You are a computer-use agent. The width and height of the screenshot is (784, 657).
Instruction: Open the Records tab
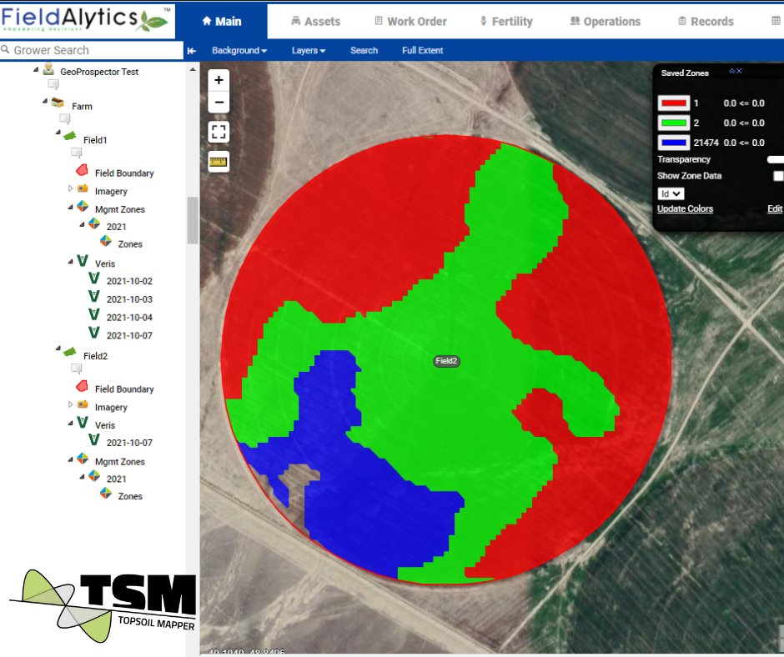point(706,22)
